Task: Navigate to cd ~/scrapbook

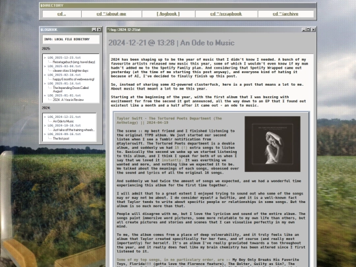Action: (226, 14)
